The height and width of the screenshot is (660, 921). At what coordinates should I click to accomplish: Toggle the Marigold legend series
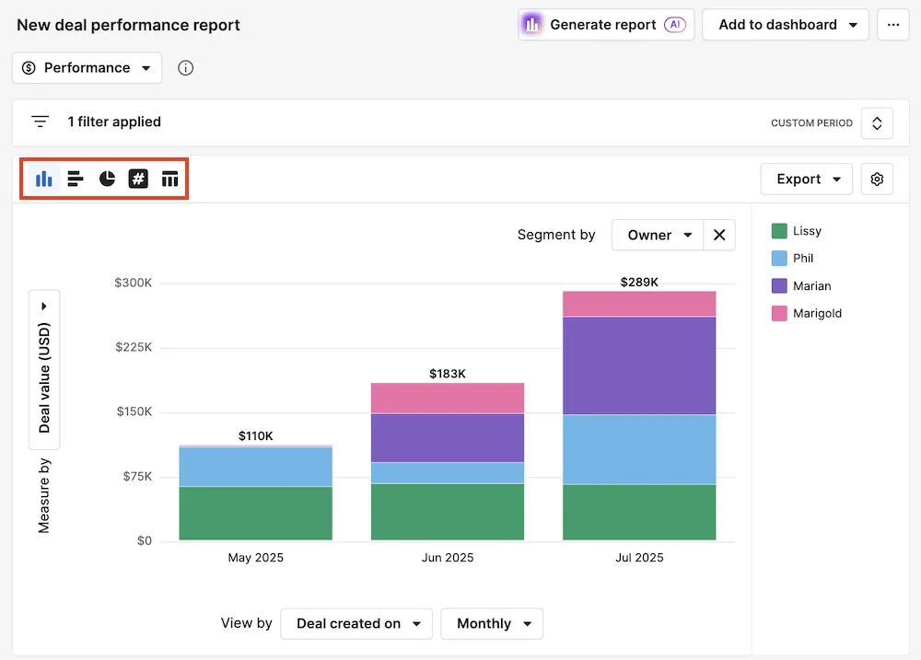pos(817,314)
